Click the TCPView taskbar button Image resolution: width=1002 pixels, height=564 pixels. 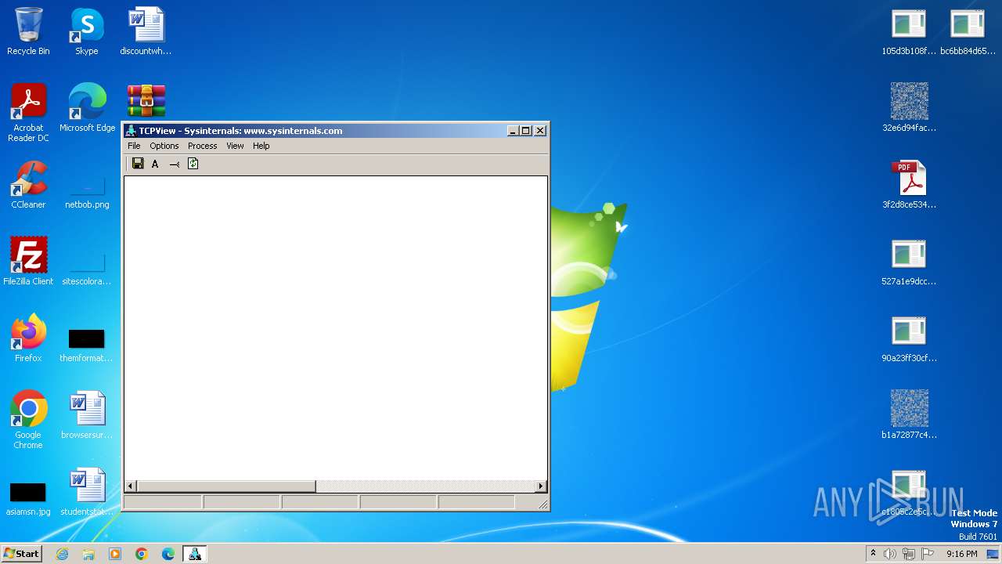click(x=194, y=554)
